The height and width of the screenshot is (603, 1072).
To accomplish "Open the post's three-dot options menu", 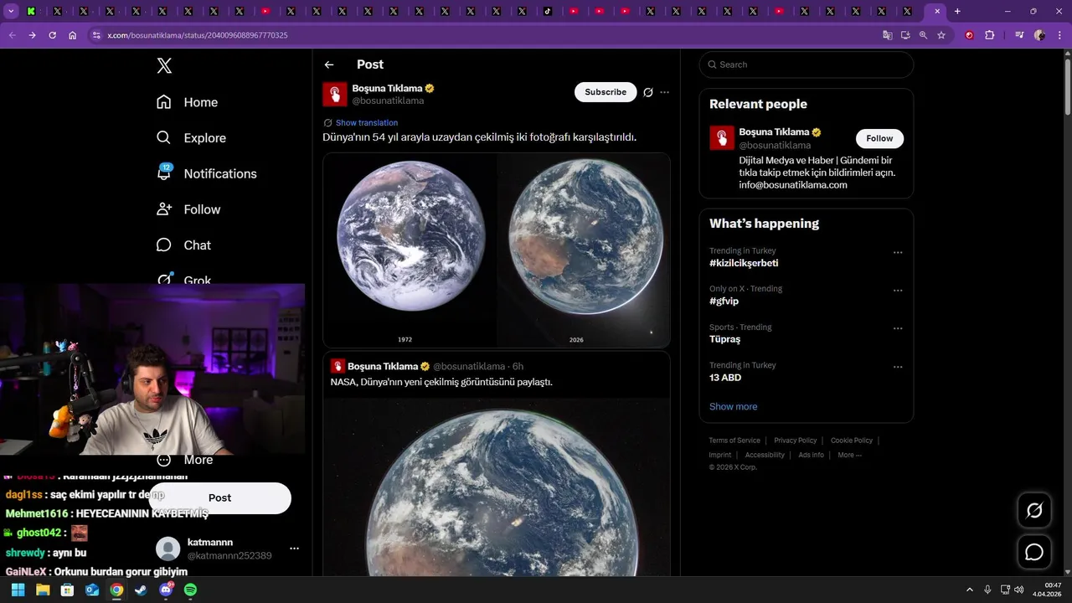I will pos(665,92).
